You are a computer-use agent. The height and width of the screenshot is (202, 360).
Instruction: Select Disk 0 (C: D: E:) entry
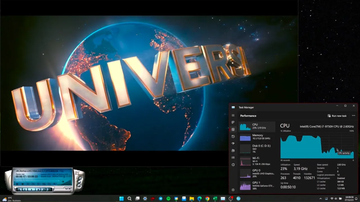[x=257, y=148]
